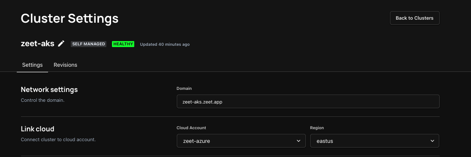Click the Domain field label

(184, 89)
